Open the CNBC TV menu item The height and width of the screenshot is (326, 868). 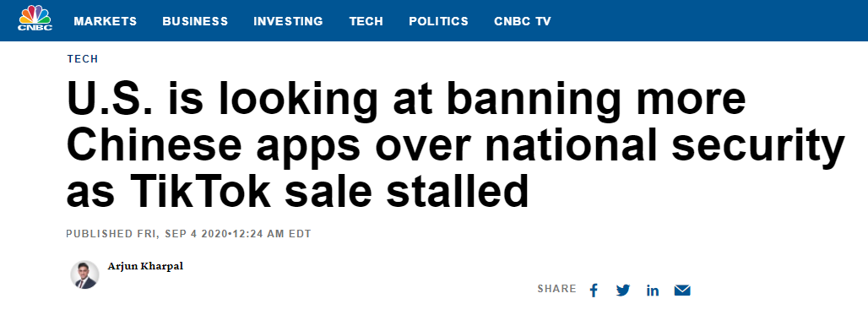coord(523,21)
